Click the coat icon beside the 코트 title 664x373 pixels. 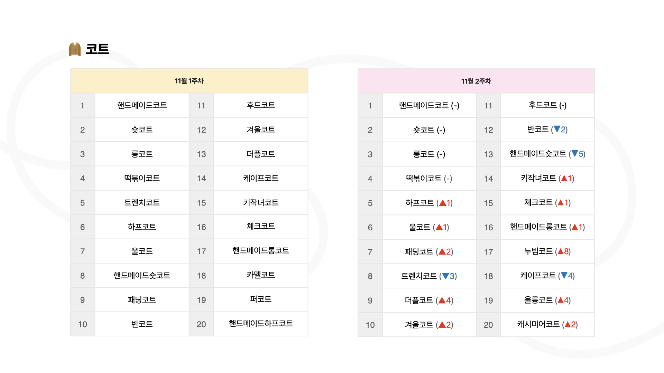(75, 49)
